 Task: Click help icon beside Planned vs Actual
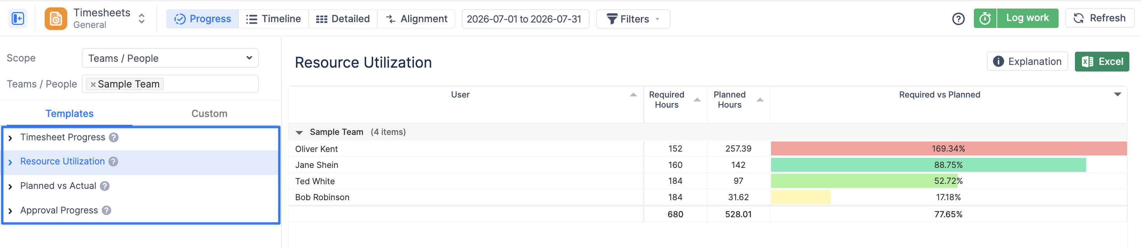105,186
